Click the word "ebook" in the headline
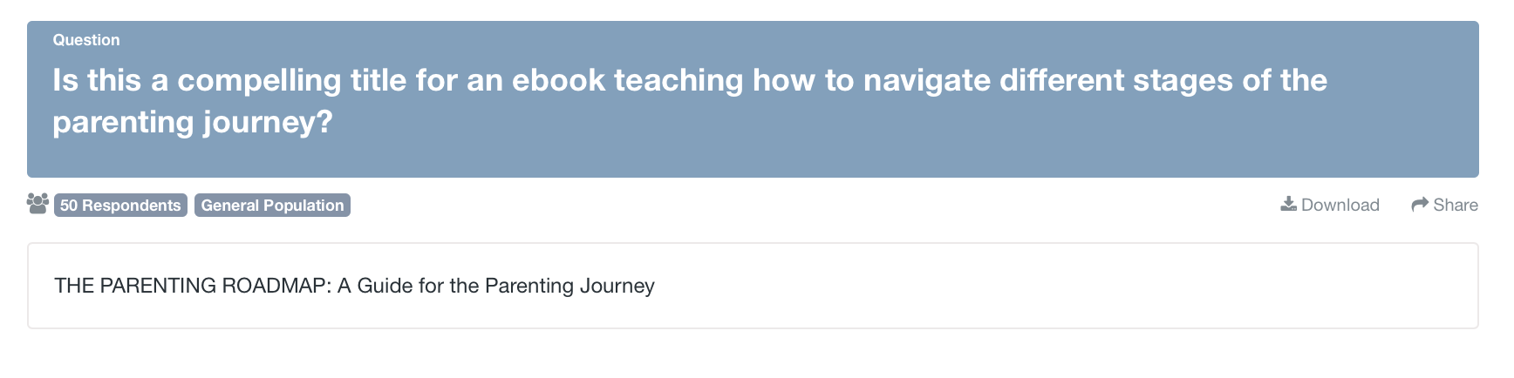The width and height of the screenshot is (1514, 378). pos(558,80)
